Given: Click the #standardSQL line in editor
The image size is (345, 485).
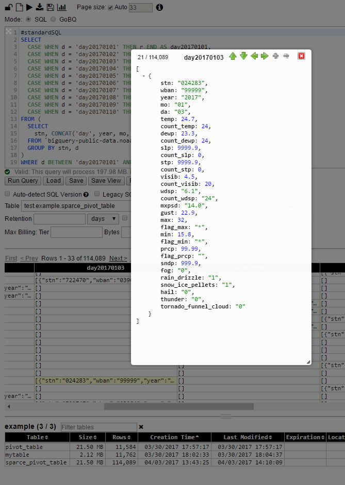Looking at the screenshot, I should click(41, 32).
